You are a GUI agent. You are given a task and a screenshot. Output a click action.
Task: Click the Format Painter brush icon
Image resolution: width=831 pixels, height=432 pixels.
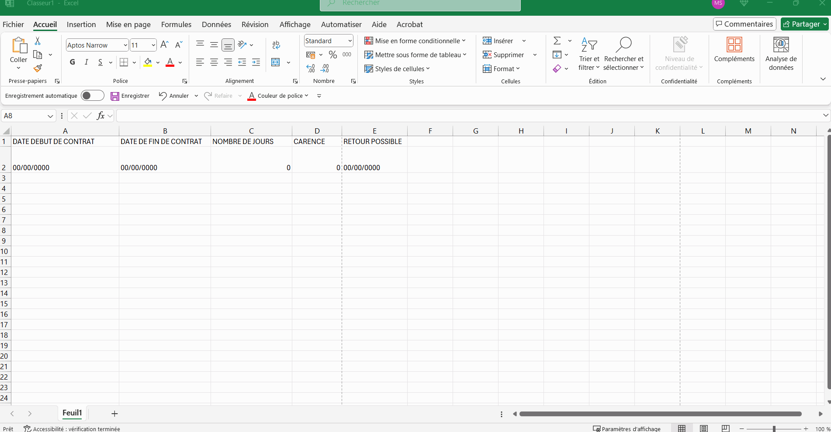pyautogui.click(x=38, y=69)
